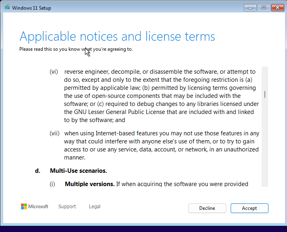Click the 'Applicable notices and license terms' heading
The image size is (287, 232).
[x=117, y=36]
